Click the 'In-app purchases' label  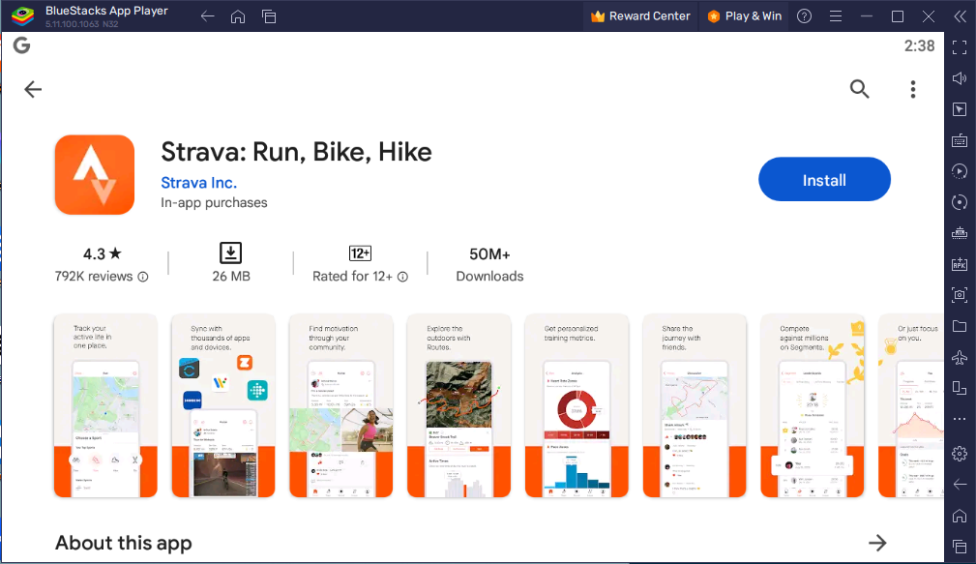[x=214, y=203]
